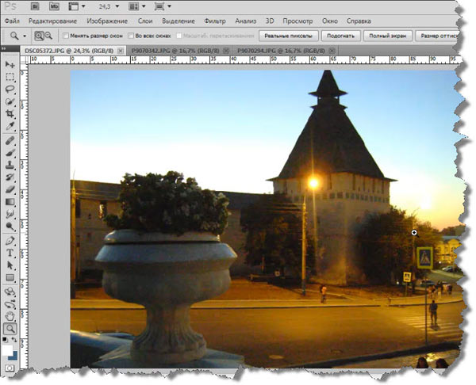476x385 pixels.
Task: Select the Move tool
Action: pos(10,64)
